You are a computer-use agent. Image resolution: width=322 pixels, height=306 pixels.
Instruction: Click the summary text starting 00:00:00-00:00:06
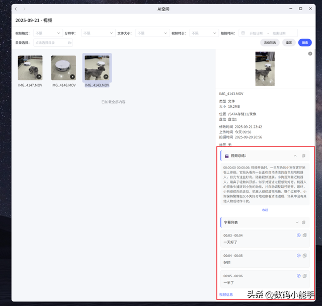point(265,184)
